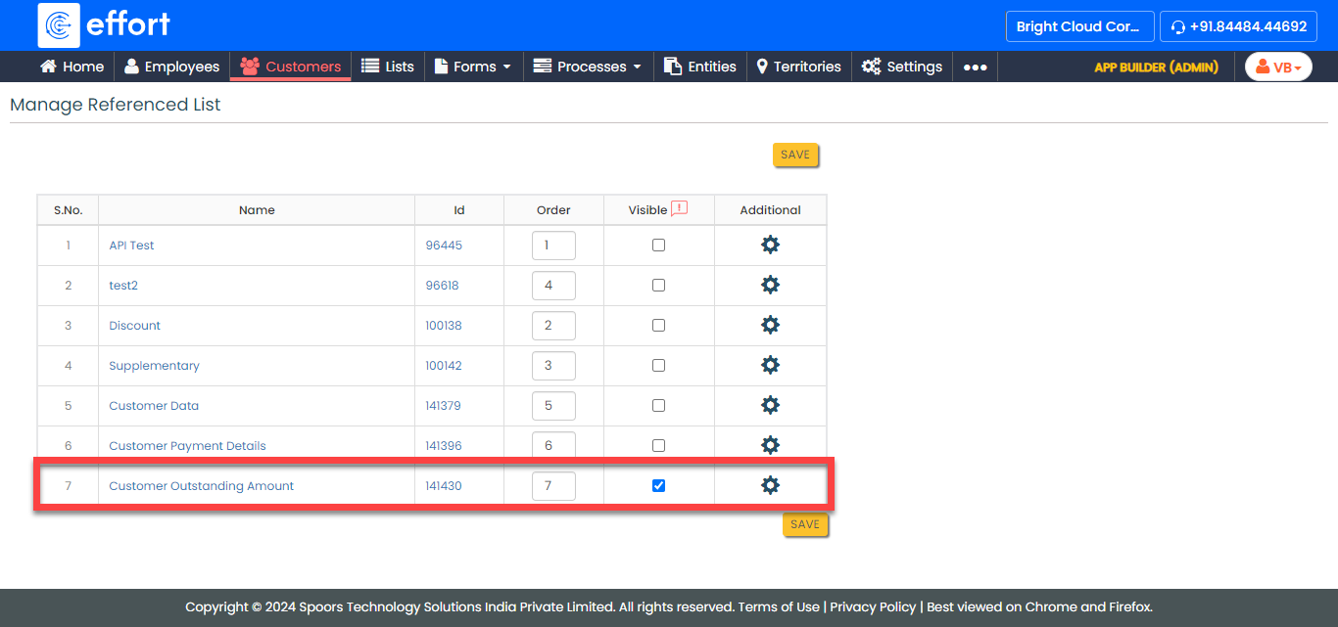Viewport: 1338px width, 627px height.
Task: Open gear settings for Supplementary row
Action: tap(770, 365)
